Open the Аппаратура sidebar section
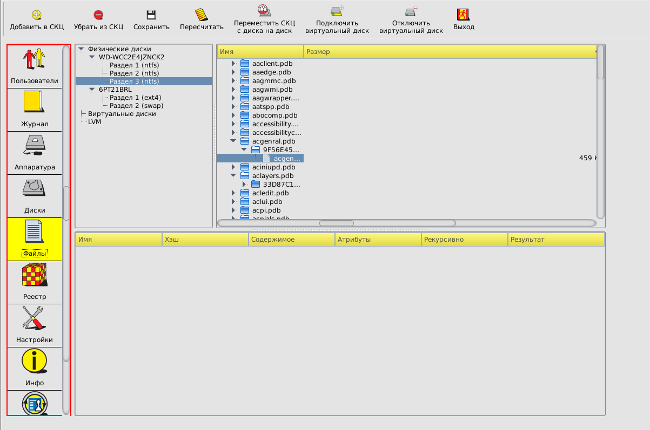This screenshot has height=430, width=650. pos(35,153)
